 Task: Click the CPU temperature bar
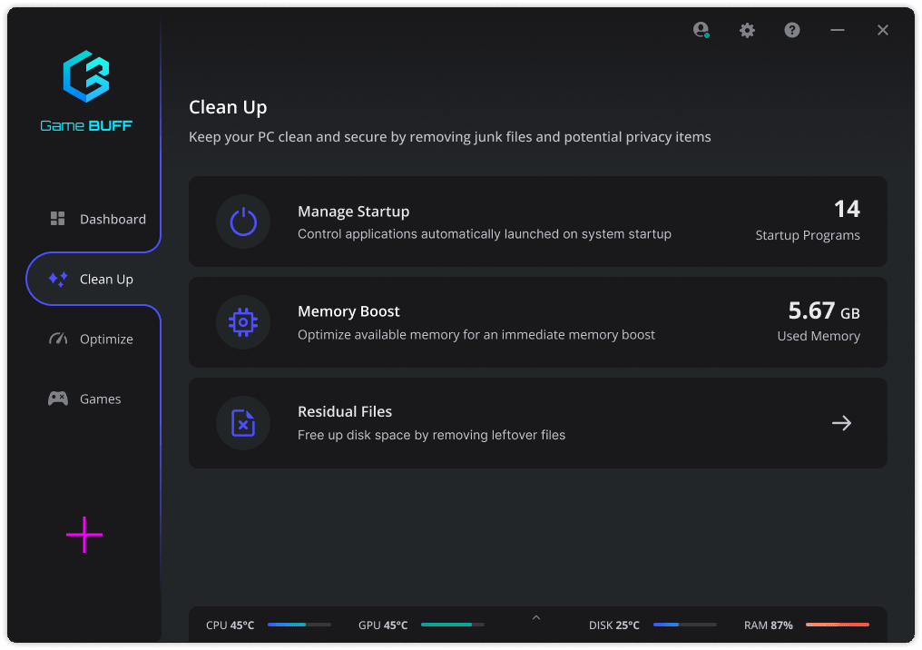pyautogui.click(x=299, y=625)
